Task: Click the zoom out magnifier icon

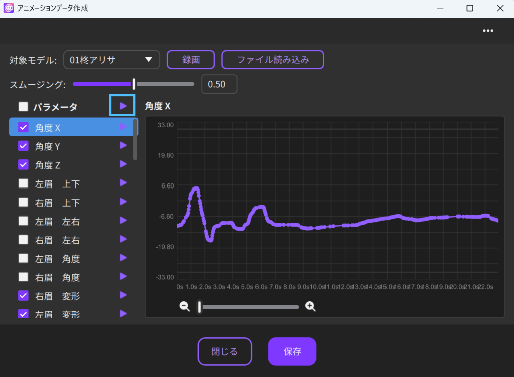Action: [185, 307]
